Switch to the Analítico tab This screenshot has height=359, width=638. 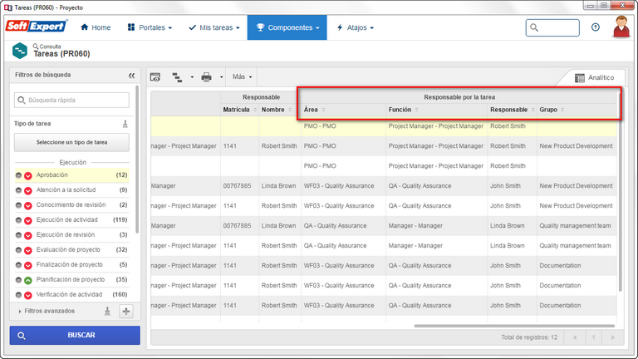coord(594,77)
